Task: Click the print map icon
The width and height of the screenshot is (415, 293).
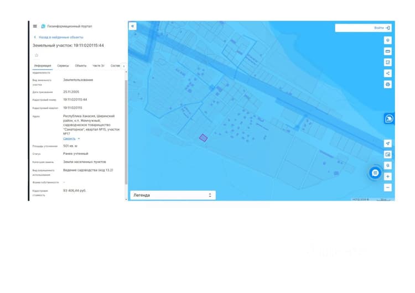Action: 388,85
